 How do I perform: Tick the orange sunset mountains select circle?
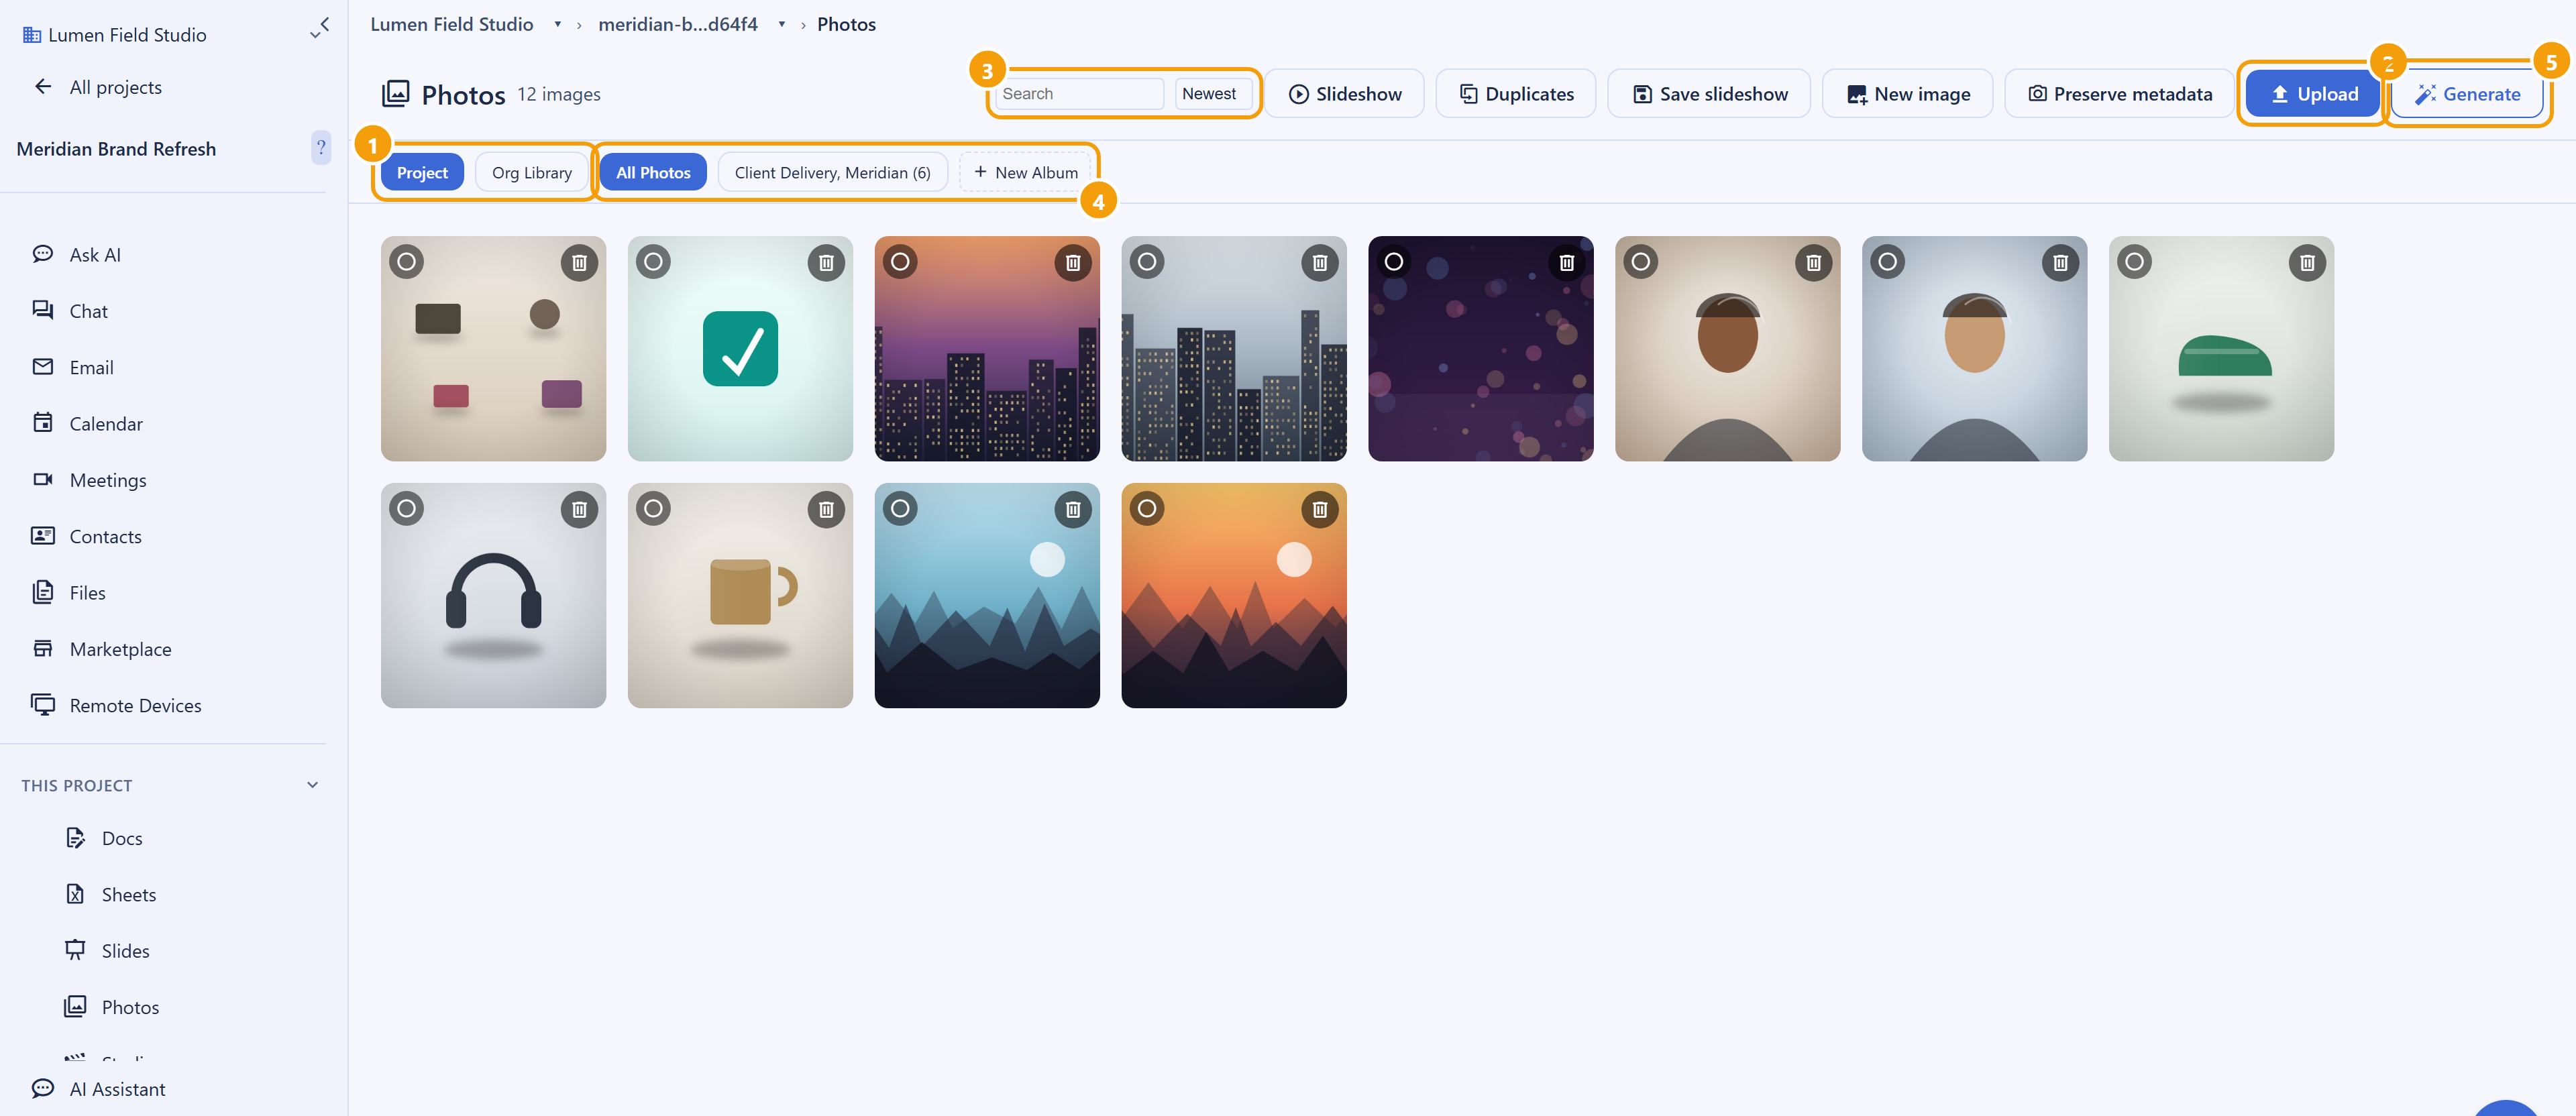click(x=1147, y=509)
